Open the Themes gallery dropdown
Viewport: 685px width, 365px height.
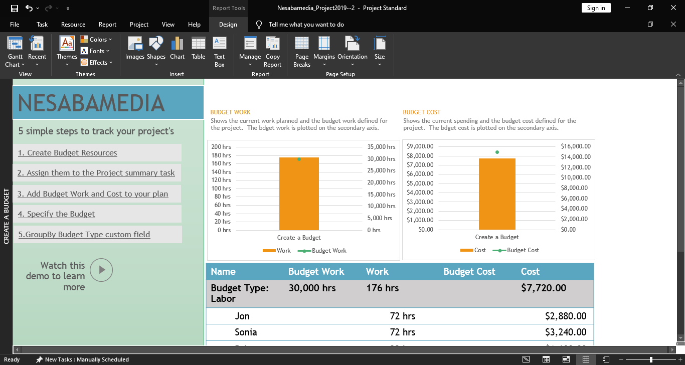(67, 51)
